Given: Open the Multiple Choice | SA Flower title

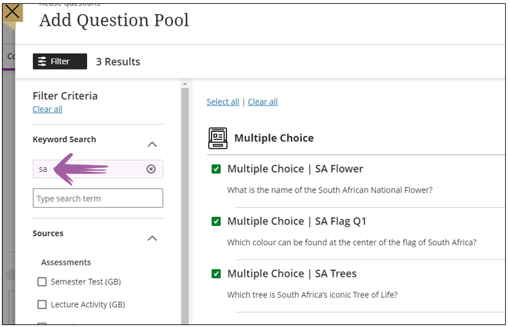Looking at the screenshot, I should pyautogui.click(x=295, y=169).
